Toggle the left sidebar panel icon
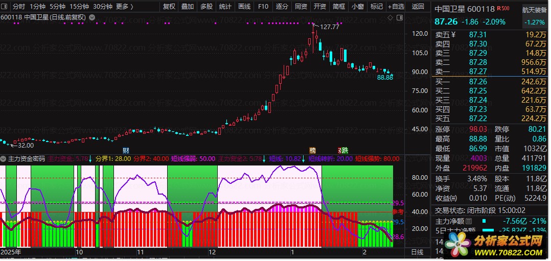The width and height of the screenshot is (551, 261). pos(5,6)
